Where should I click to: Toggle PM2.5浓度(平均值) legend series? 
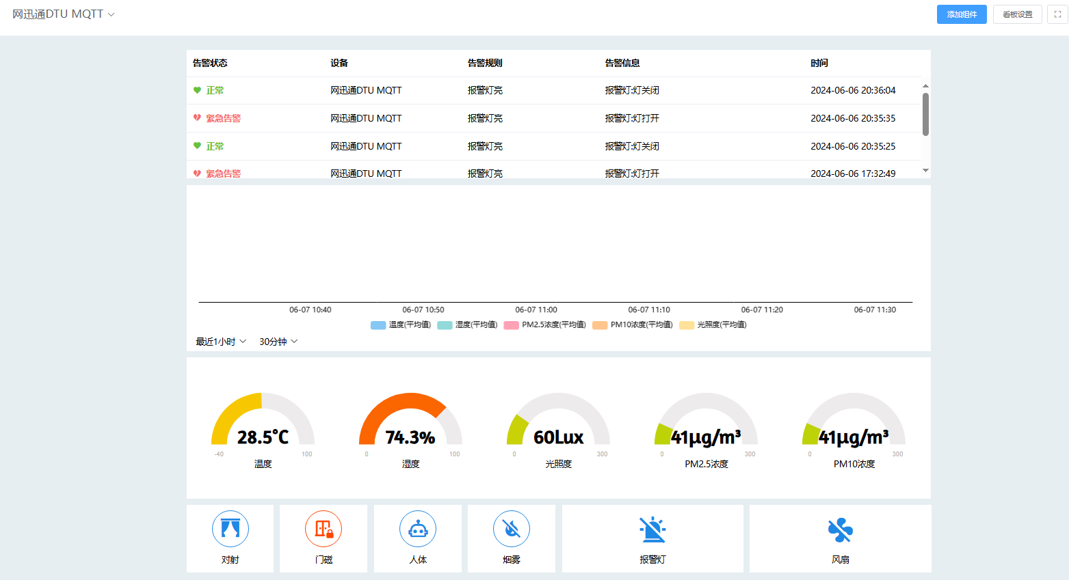click(x=545, y=325)
